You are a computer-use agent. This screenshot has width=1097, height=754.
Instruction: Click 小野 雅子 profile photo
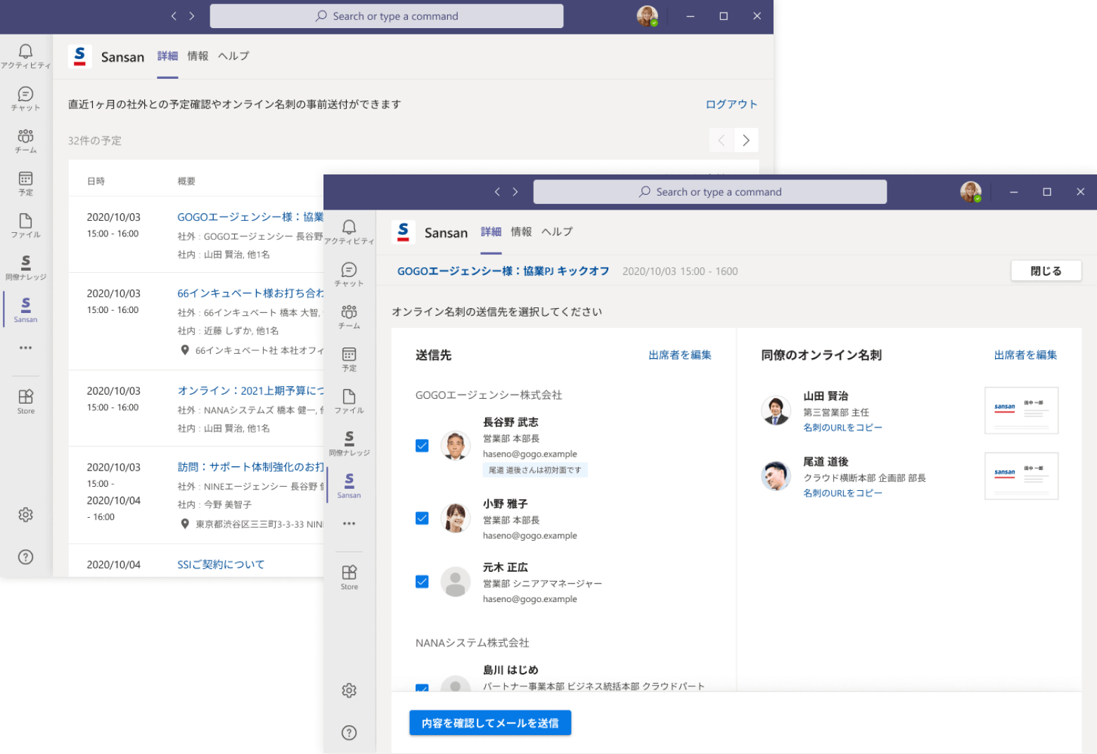(x=455, y=518)
